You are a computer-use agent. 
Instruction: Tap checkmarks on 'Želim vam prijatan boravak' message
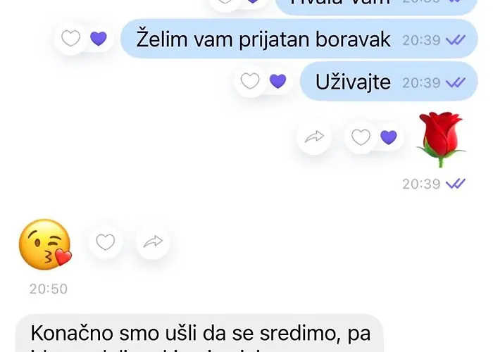456,40
